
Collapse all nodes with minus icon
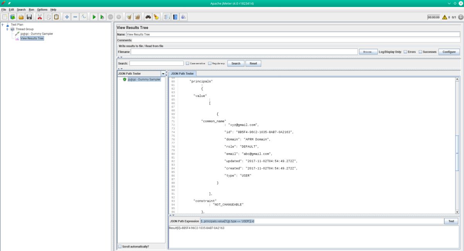pyautogui.click(x=75, y=17)
